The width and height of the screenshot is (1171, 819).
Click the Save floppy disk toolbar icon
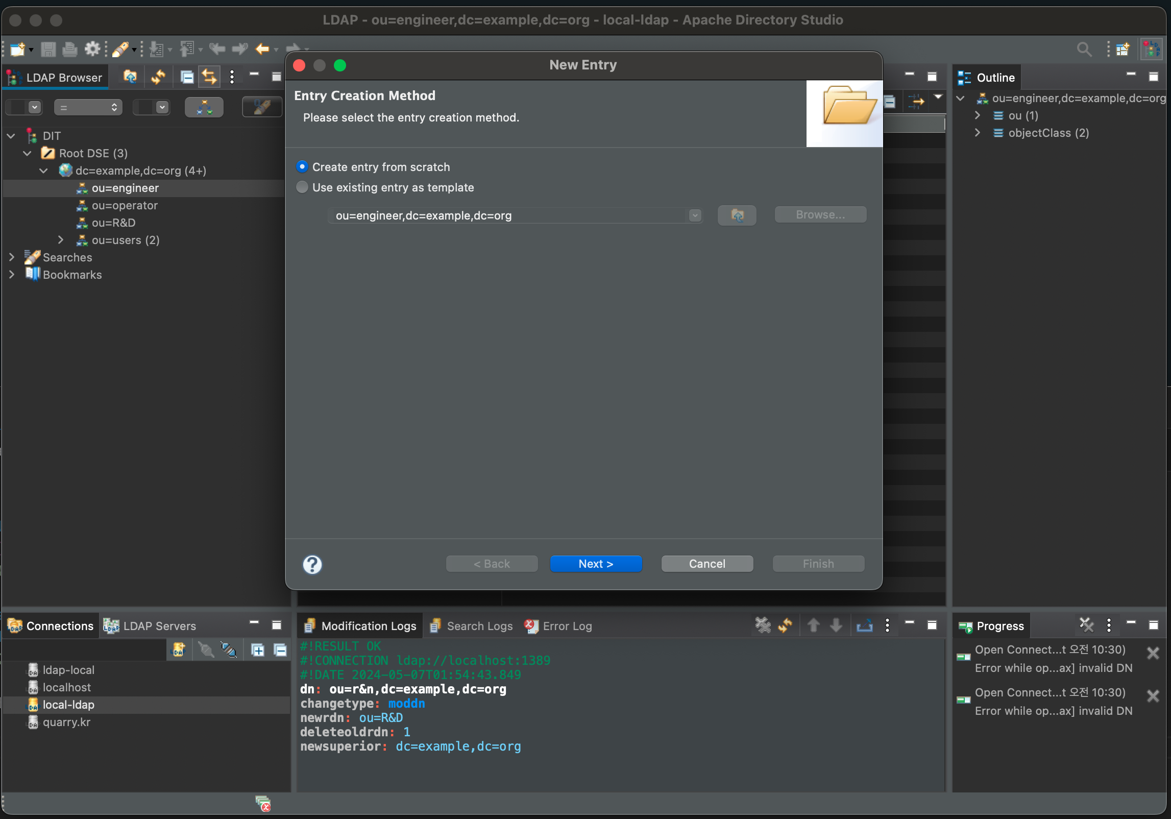click(x=48, y=50)
